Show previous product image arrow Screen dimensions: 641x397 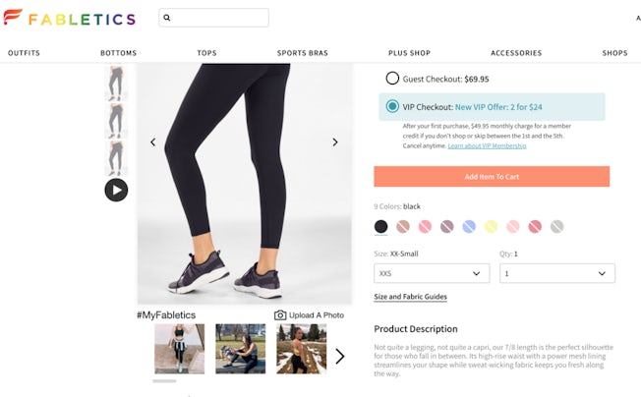[152, 142]
